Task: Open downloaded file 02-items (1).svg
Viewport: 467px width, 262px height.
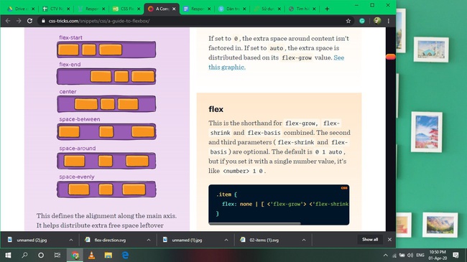Action: coord(264,240)
